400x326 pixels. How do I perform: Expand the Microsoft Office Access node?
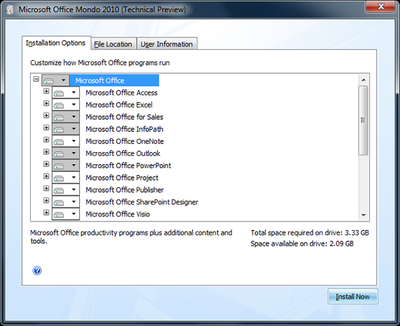tap(46, 91)
